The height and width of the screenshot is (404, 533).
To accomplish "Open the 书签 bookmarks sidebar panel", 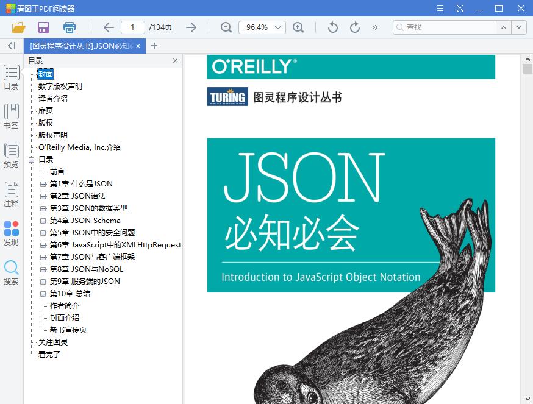I will [x=11, y=116].
